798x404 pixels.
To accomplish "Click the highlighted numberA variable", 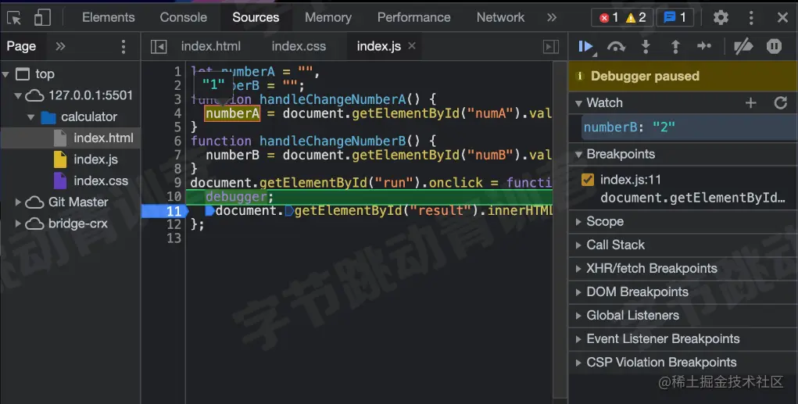I will point(232,113).
